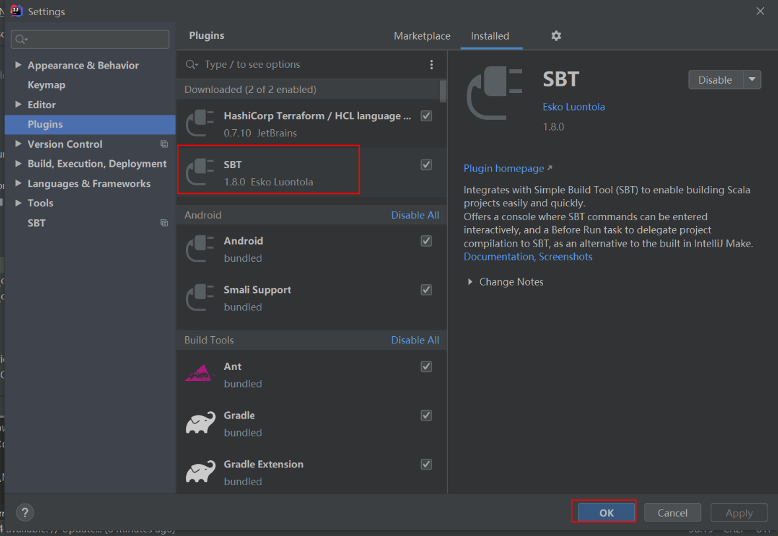778x536 pixels.
Task: Click the copy icon beside Version Control
Action: [x=164, y=144]
